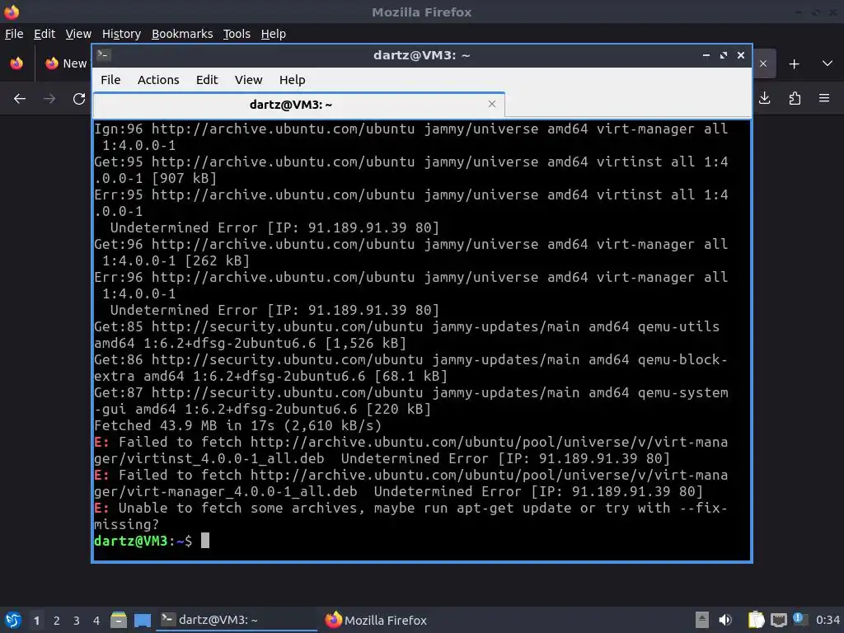The height and width of the screenshot is (633, 844).
Task: Click the 'Fetched 43.9 MB in 17s' line
Action: [x=238, y=425]
